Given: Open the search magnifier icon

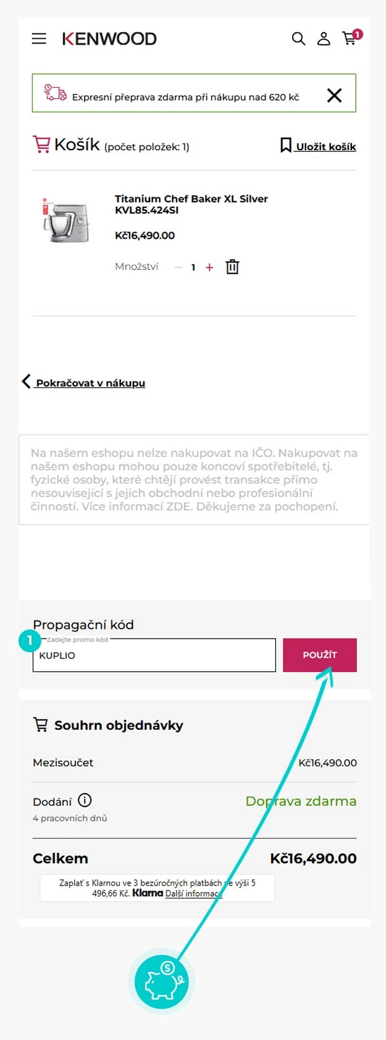Looking at the screenshot, I should pos(298,39).
